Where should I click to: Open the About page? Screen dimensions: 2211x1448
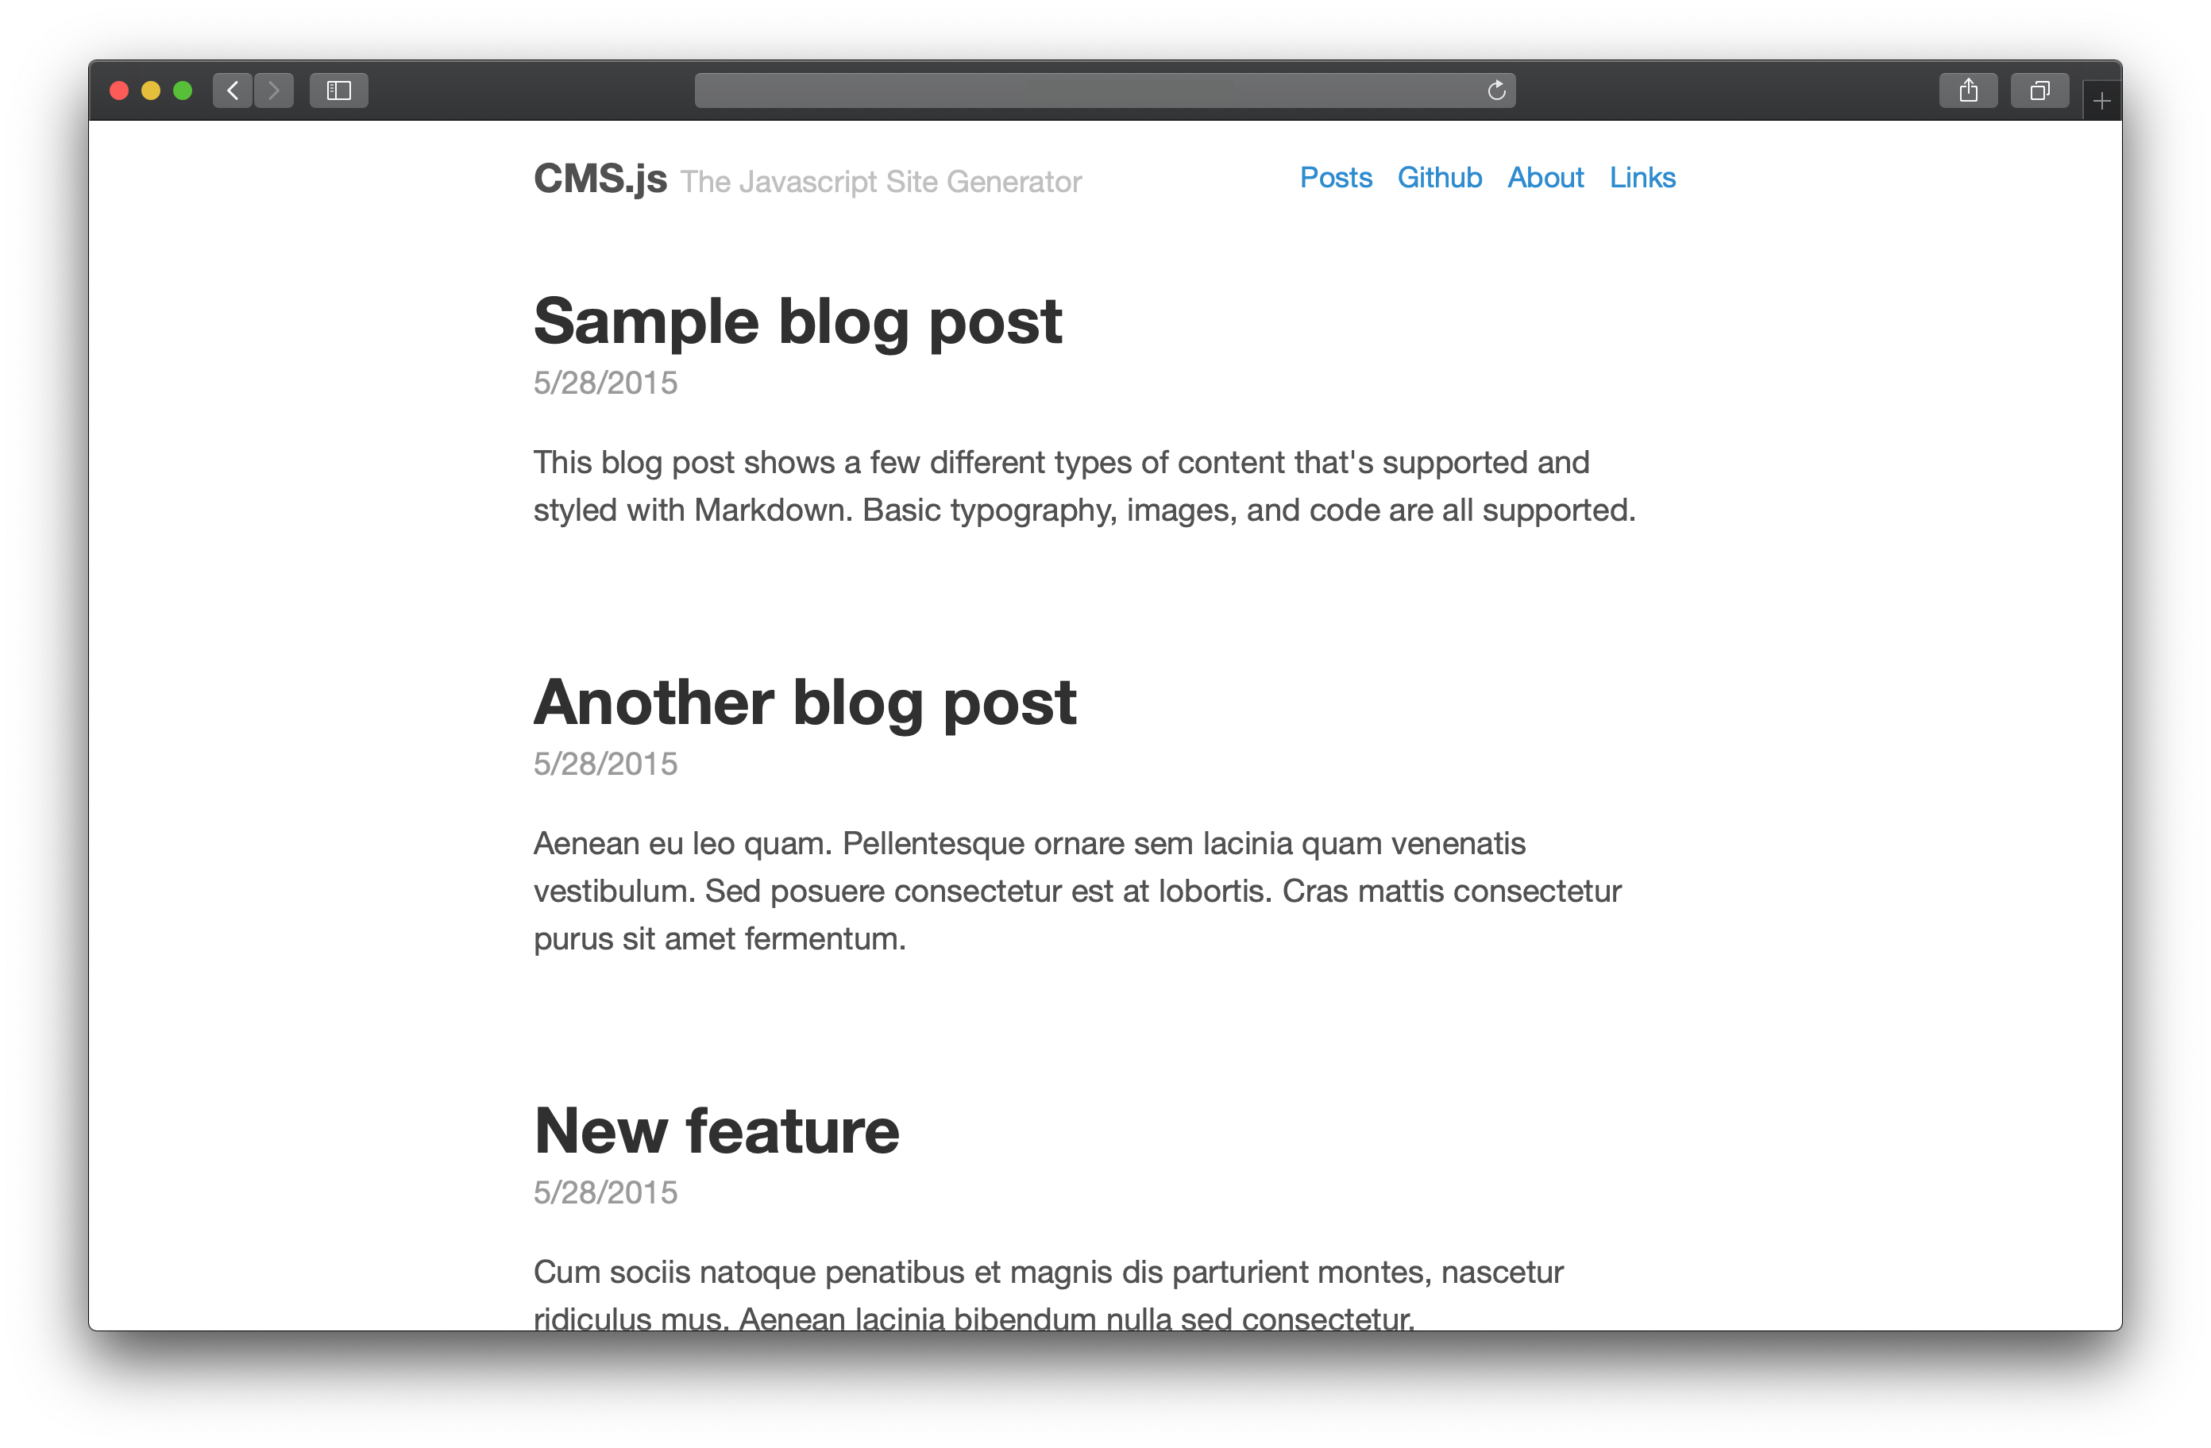(1544, 176)
